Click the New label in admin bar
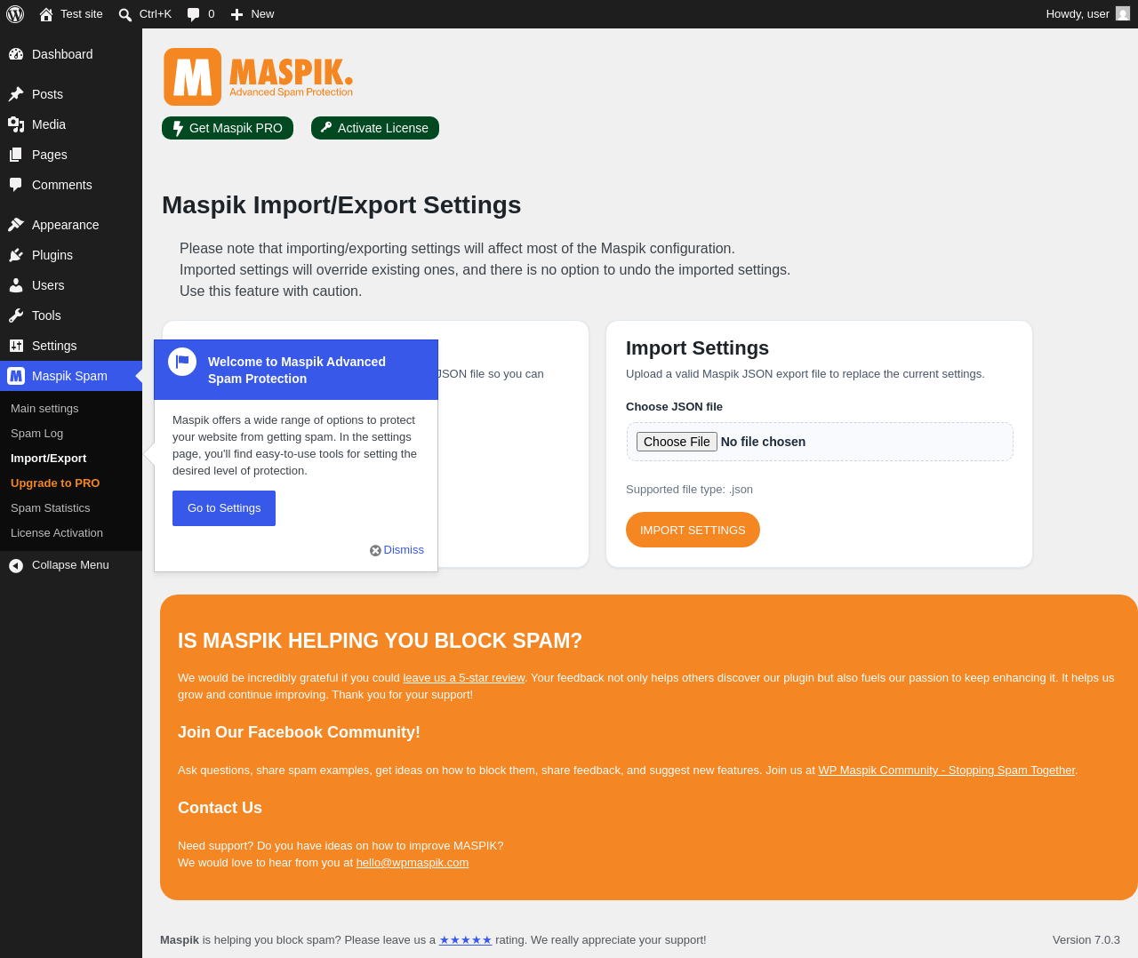1138x958 pixels. click(262, 14)
